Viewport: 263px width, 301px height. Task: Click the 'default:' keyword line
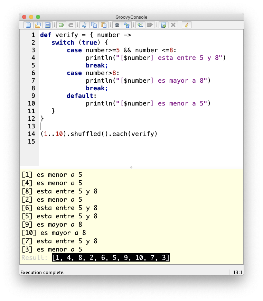[82, 96]
